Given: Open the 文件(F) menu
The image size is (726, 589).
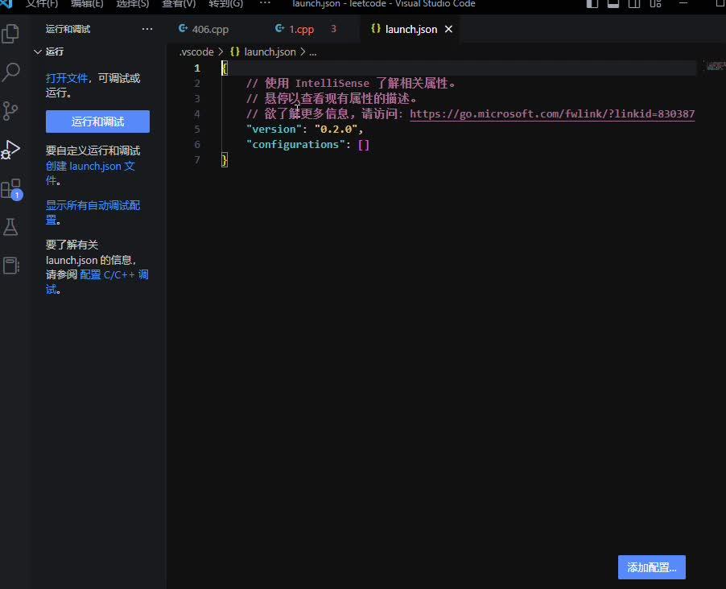Looking at the screenshot, I should [x=42, y=4].
